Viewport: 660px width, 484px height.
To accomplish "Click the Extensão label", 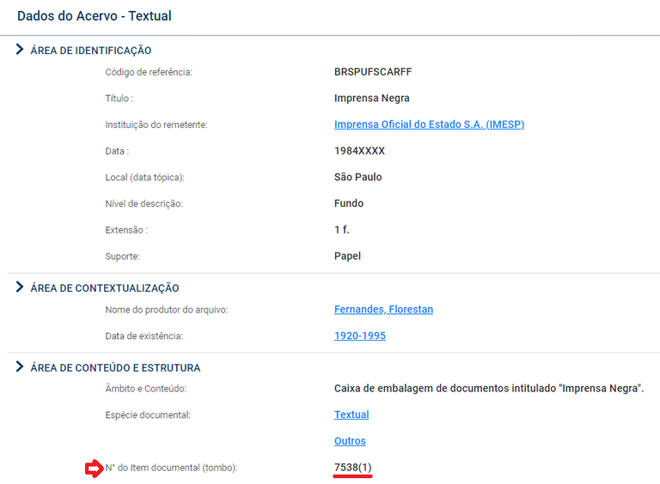I will tap(126, 230).
